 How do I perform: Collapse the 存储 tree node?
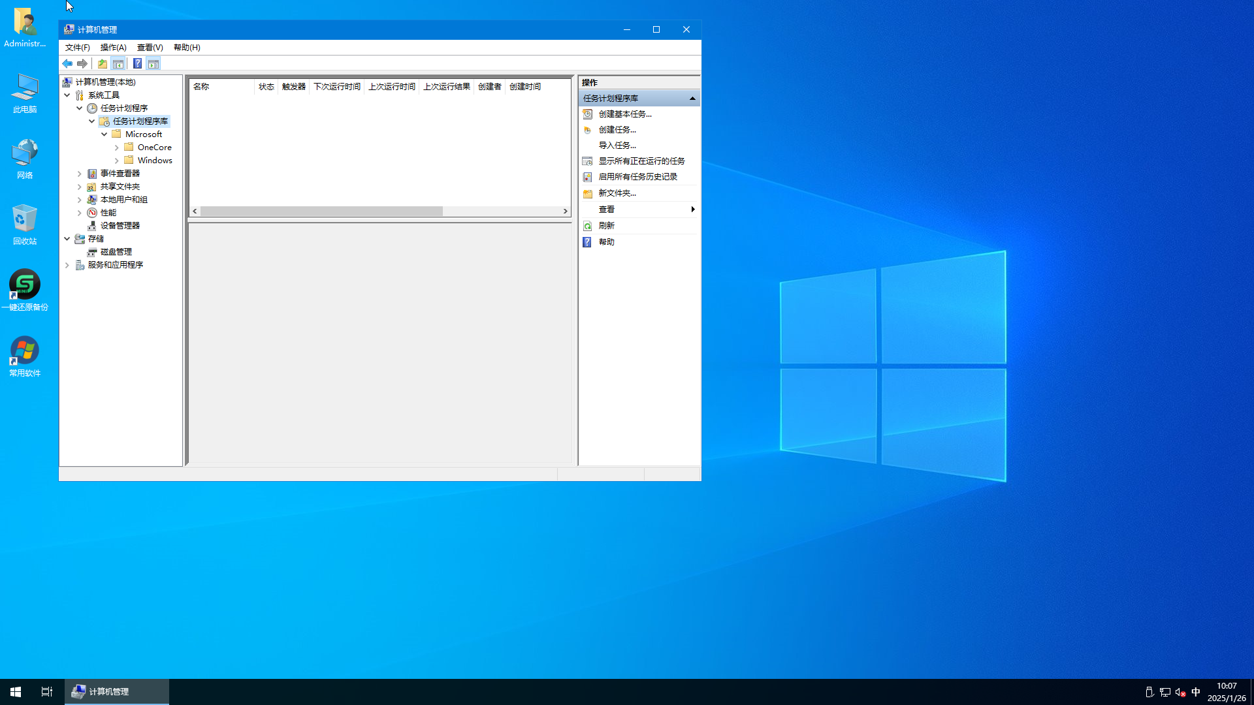coord(67,239)
